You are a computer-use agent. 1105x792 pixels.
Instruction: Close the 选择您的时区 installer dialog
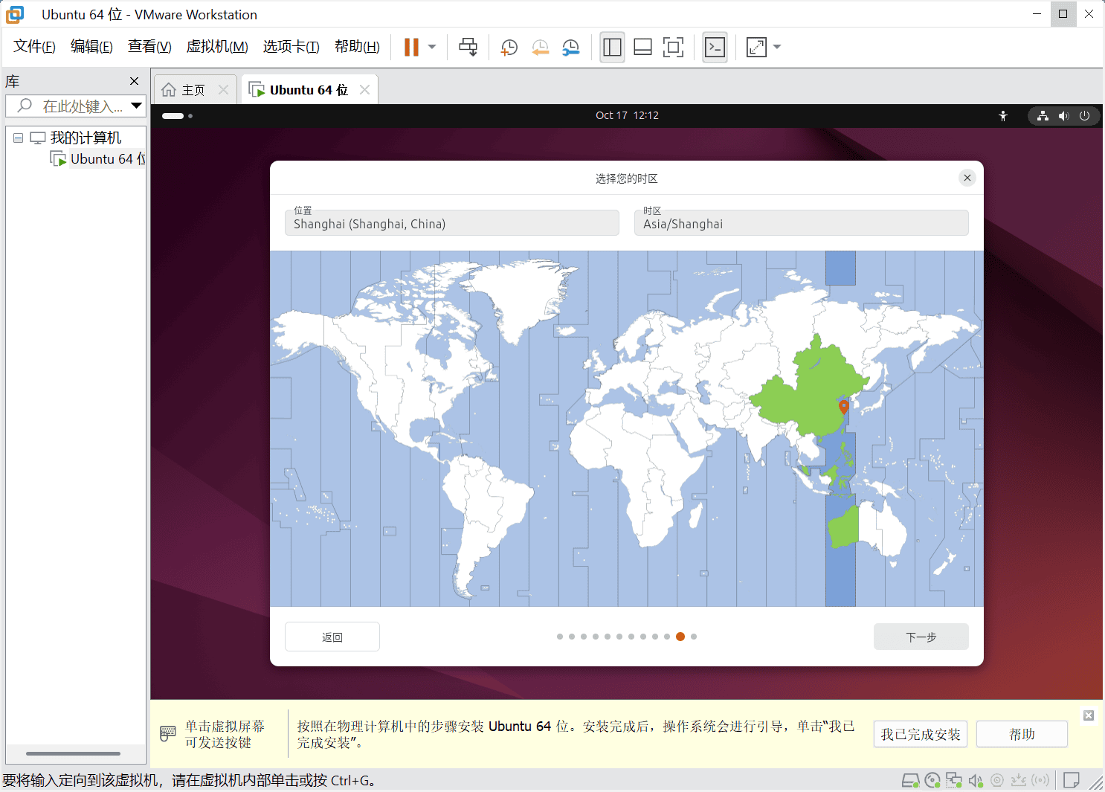click(x=967, y=178)
